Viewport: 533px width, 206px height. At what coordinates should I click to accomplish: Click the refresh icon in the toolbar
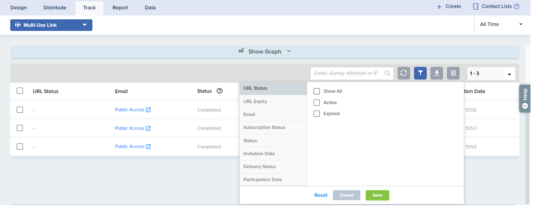click(403, 73)
